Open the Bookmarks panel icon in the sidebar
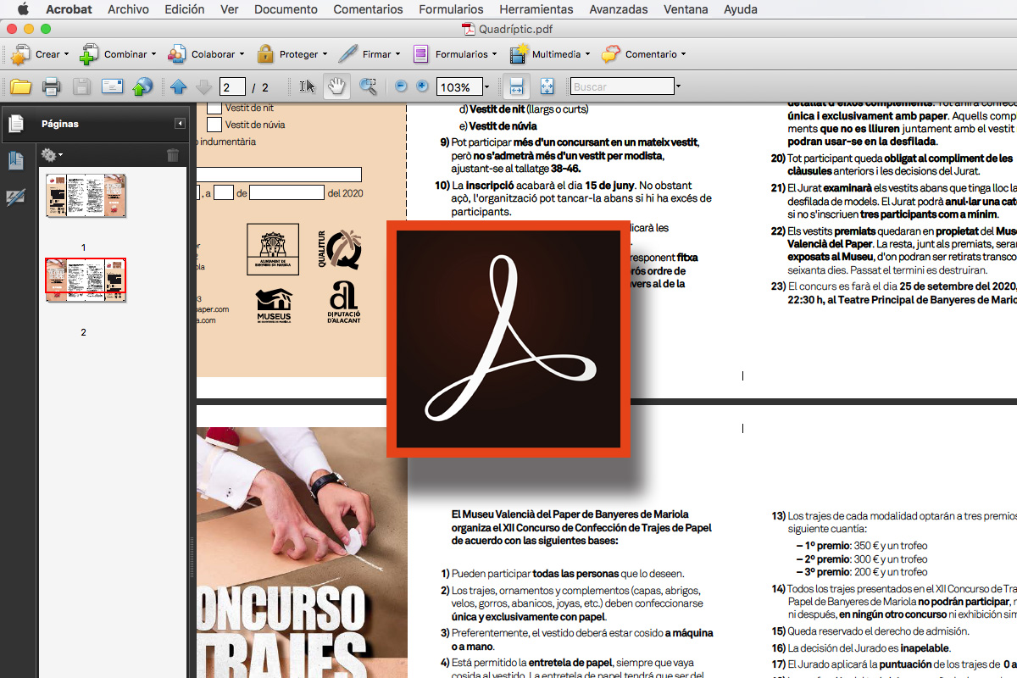1017x678 pixels. coord(16,159)
